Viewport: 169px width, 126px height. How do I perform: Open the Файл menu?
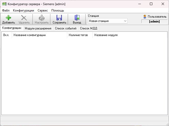[x=6, y=10]
